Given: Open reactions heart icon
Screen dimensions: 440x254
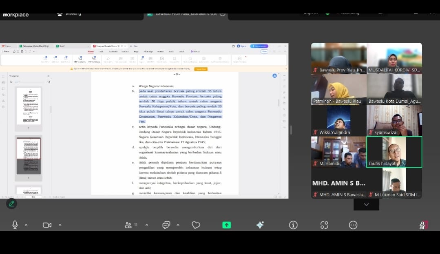Looking at the screenshot, I should pyautogui.click(x=196, y=225).
